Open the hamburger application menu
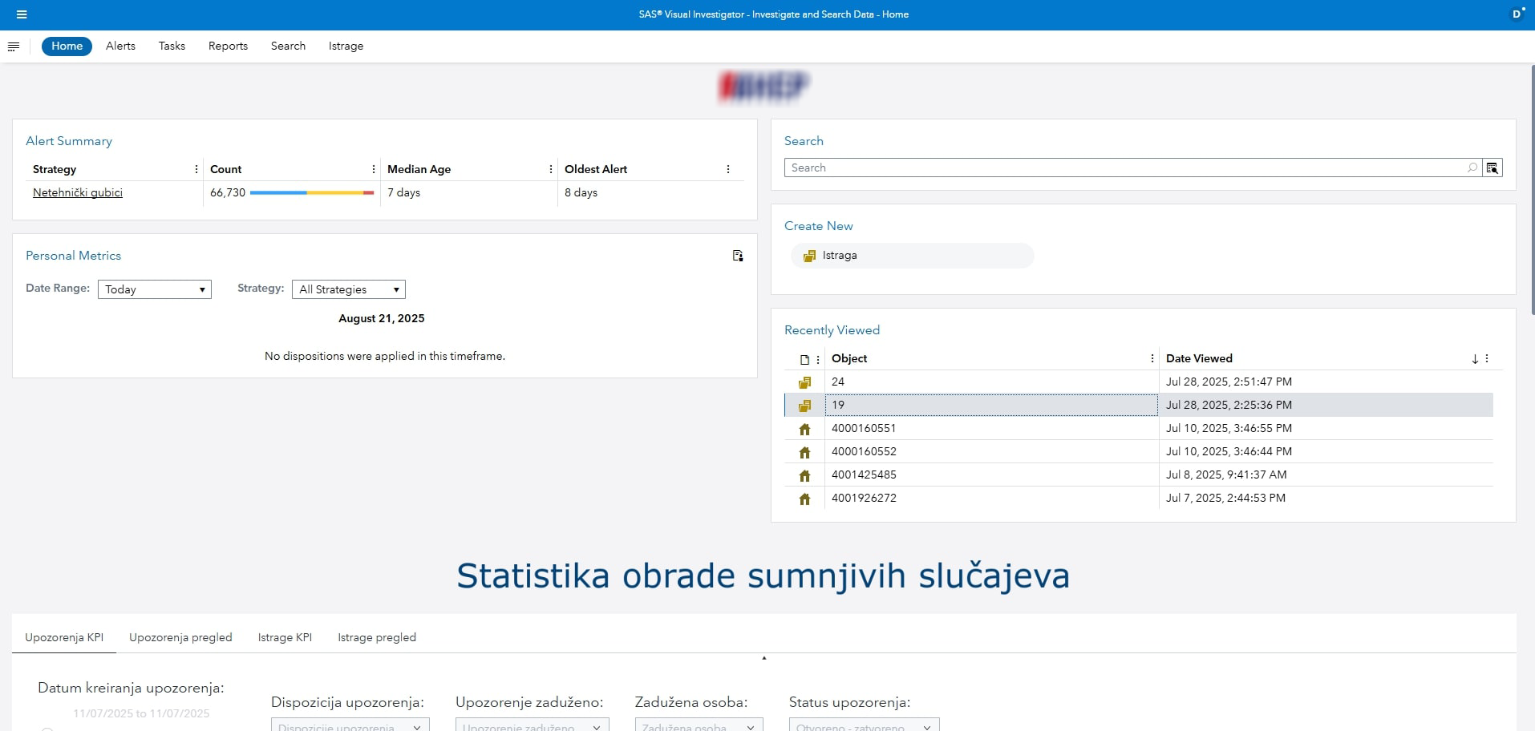 pos(22,14)
